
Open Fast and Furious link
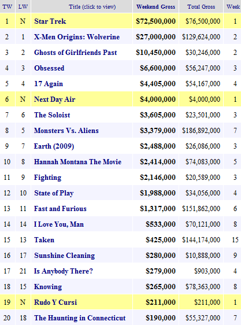click(x=60, y=209)
